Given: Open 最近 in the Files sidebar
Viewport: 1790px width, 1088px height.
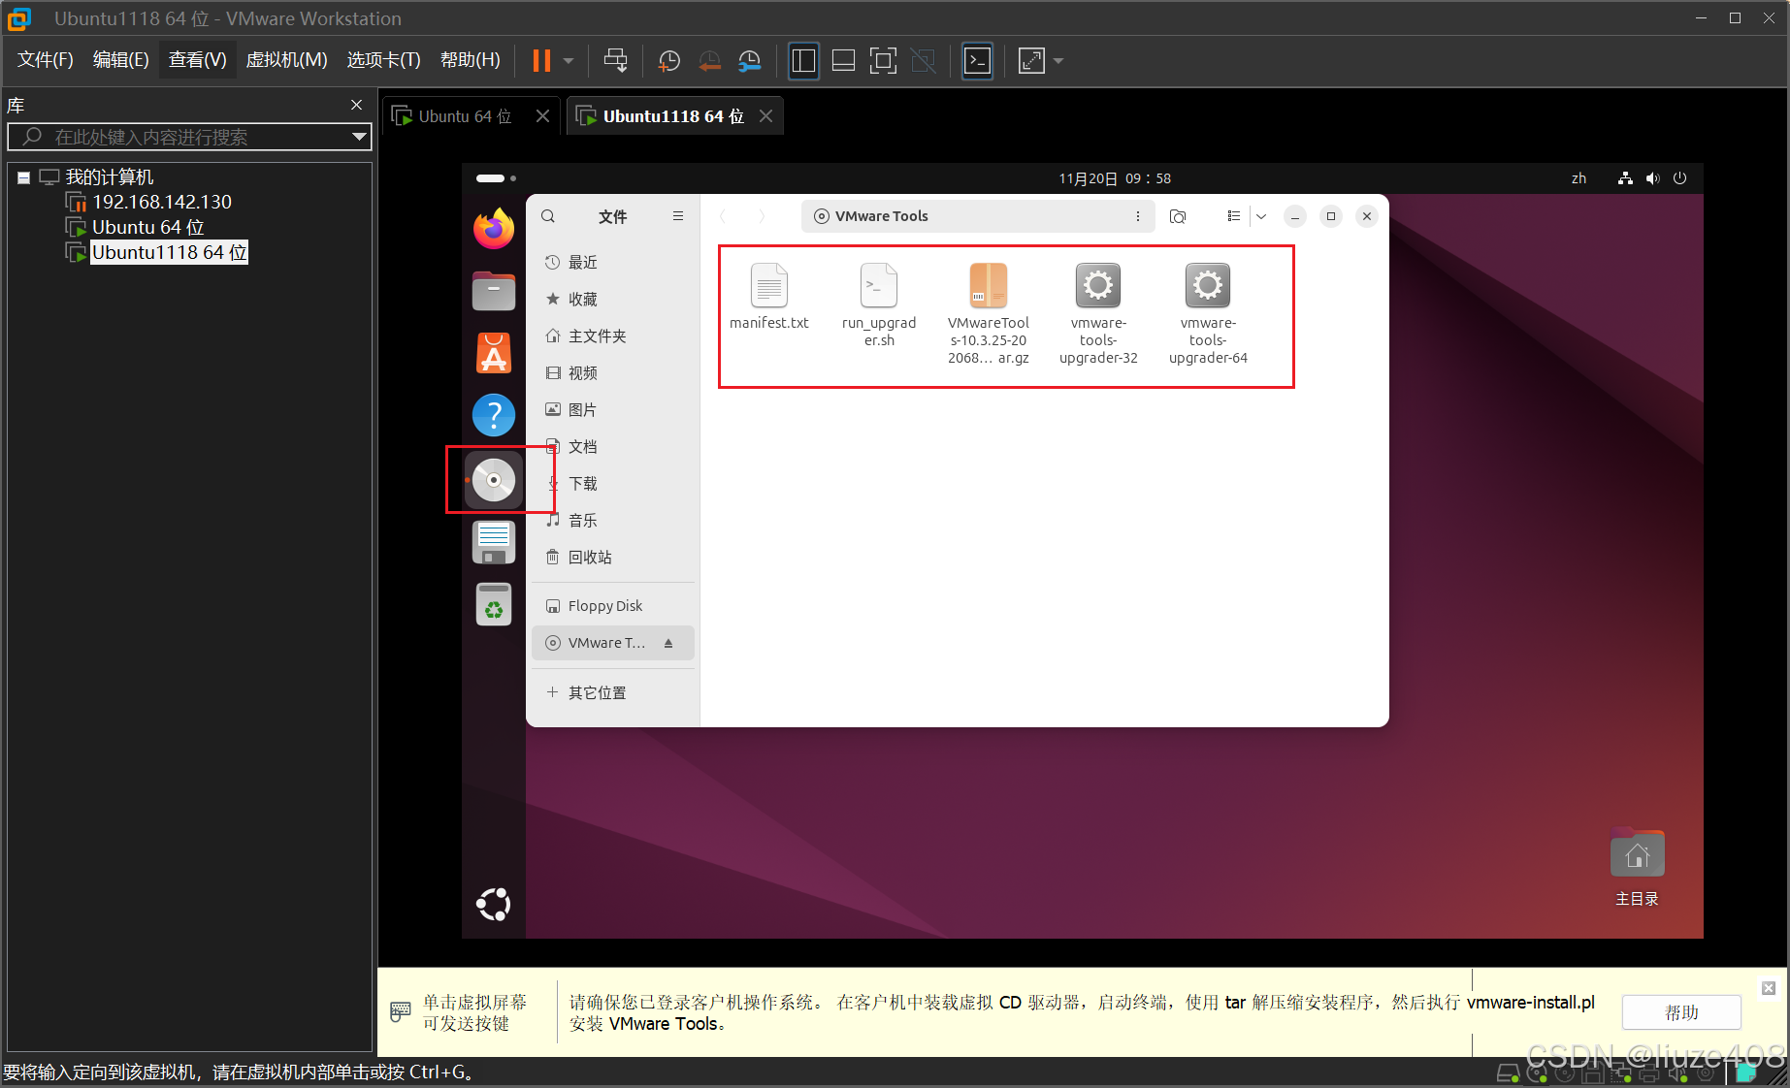Looking at the screenshot, I should click(x=613, y=263).
